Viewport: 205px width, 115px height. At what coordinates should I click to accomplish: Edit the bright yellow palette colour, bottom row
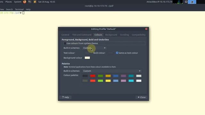click(108, 81)
